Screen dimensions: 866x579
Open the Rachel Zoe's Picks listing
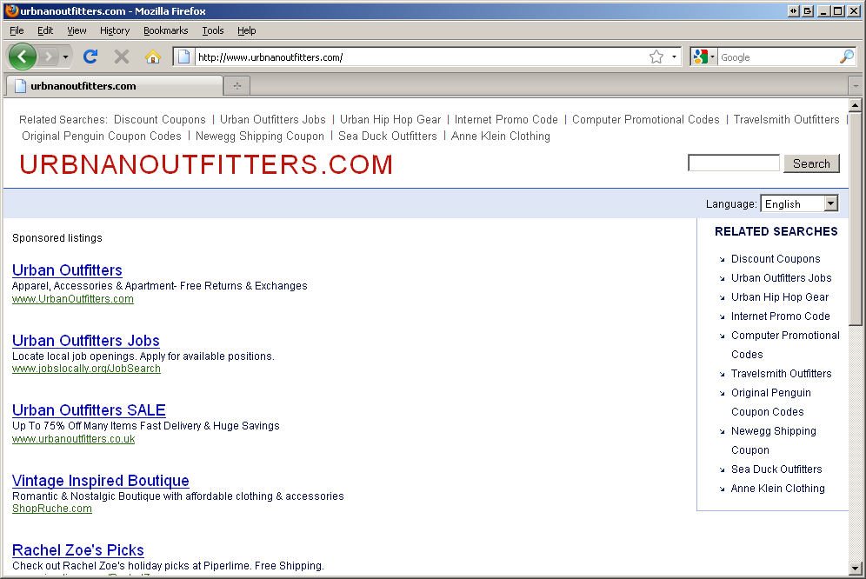[x=78, y=550]
